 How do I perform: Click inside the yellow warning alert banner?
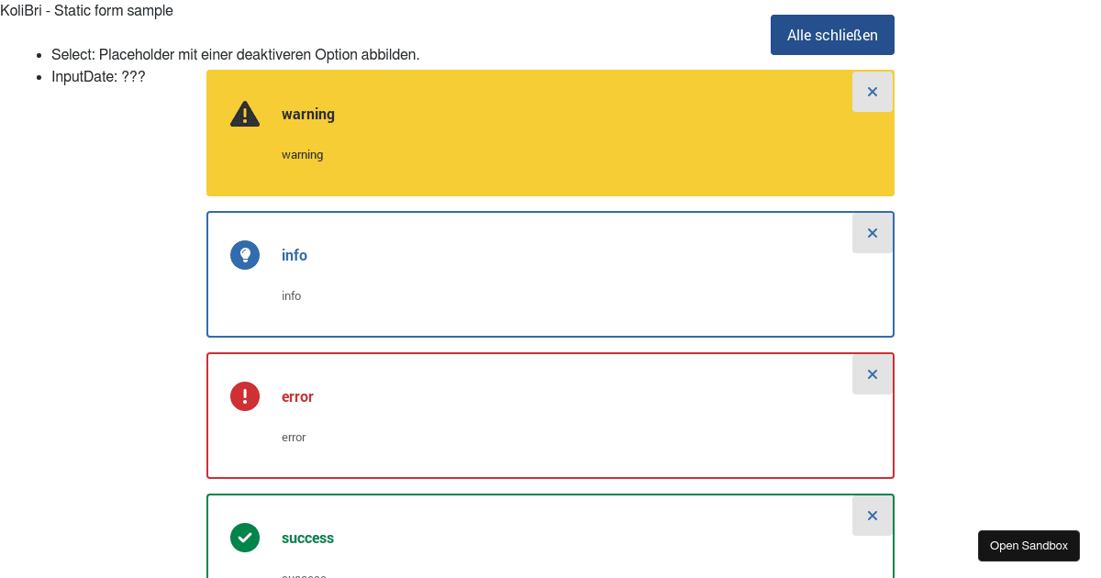coord(550,179)
